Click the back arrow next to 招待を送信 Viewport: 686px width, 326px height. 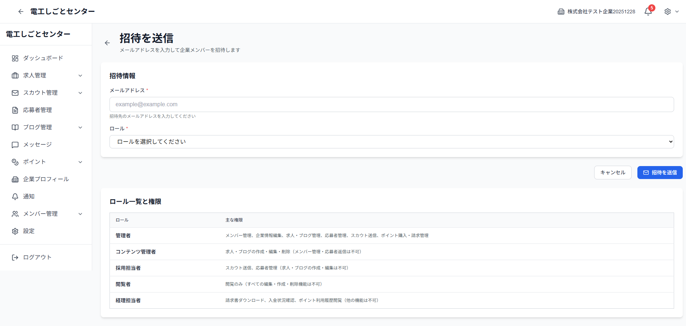tap(107, 43)
